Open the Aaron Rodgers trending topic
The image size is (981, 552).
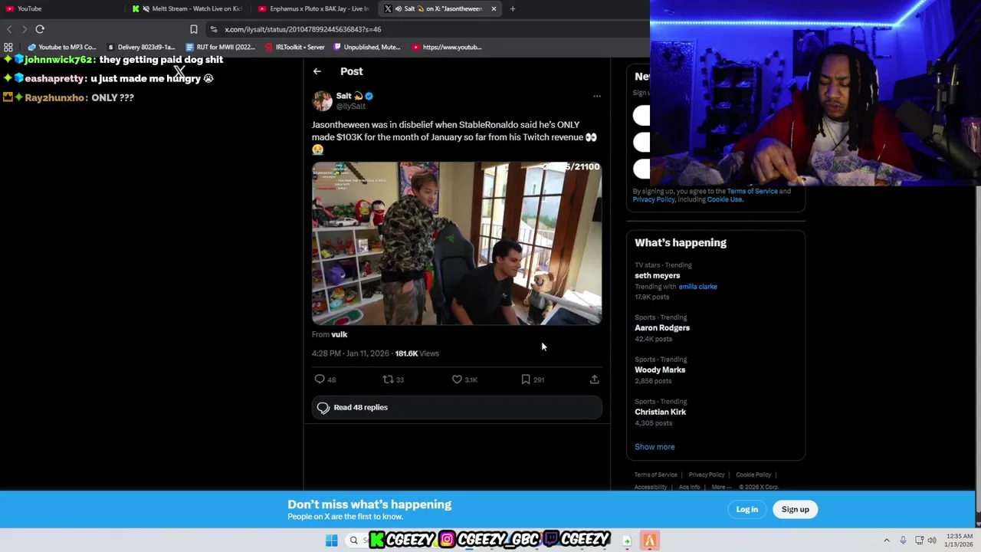pos(662,328)
